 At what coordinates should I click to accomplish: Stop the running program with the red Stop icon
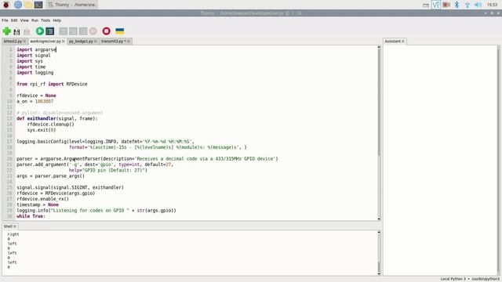click(x=107, y=31)
